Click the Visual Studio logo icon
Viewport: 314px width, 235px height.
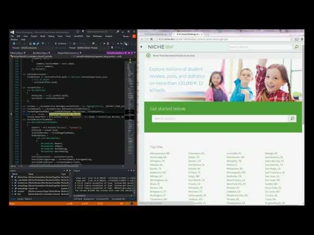[x=12, y=32]
